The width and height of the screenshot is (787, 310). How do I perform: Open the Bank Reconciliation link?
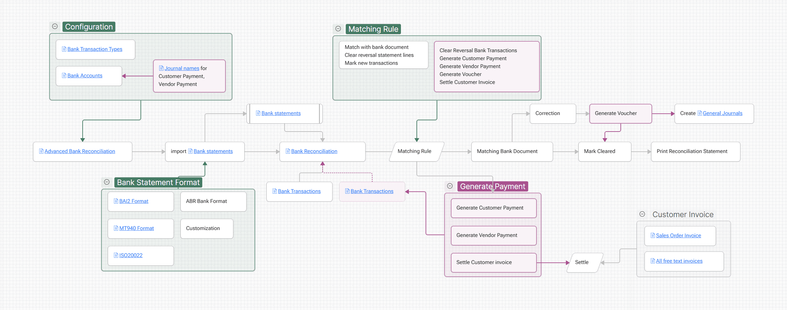(314, 151)
